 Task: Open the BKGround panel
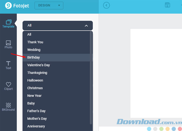click(8, 107)
